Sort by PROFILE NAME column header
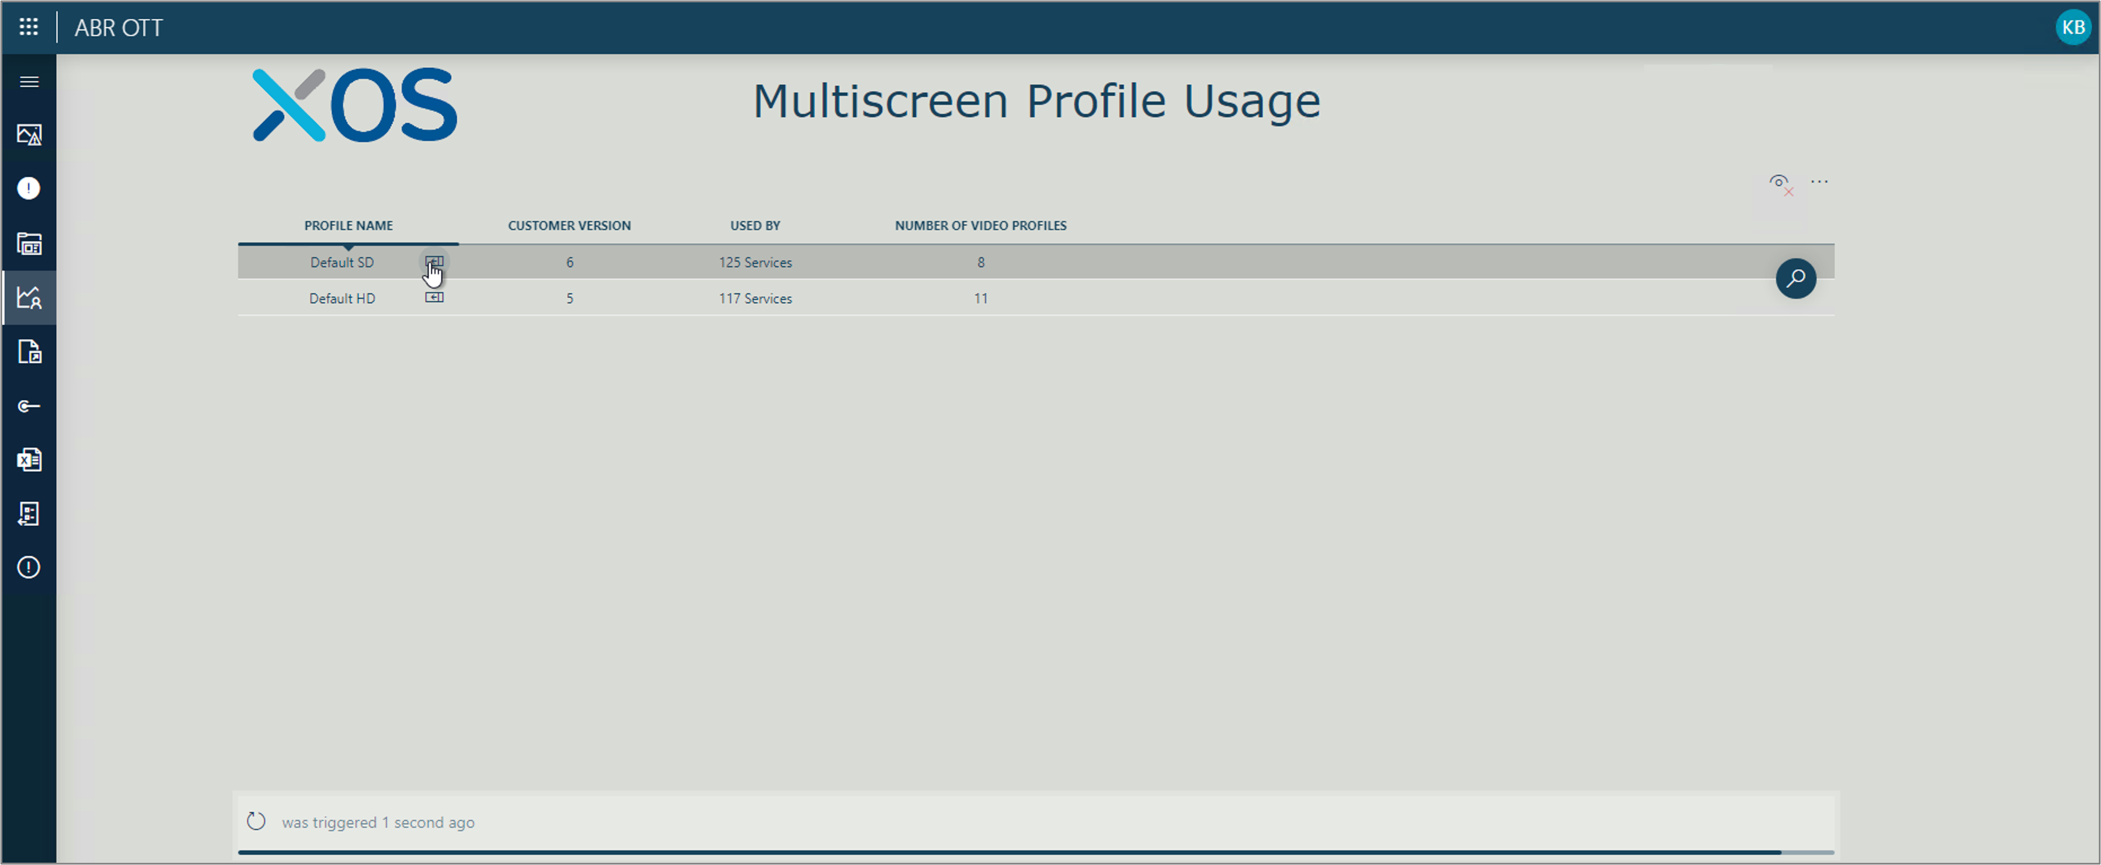 click(348, 226)
